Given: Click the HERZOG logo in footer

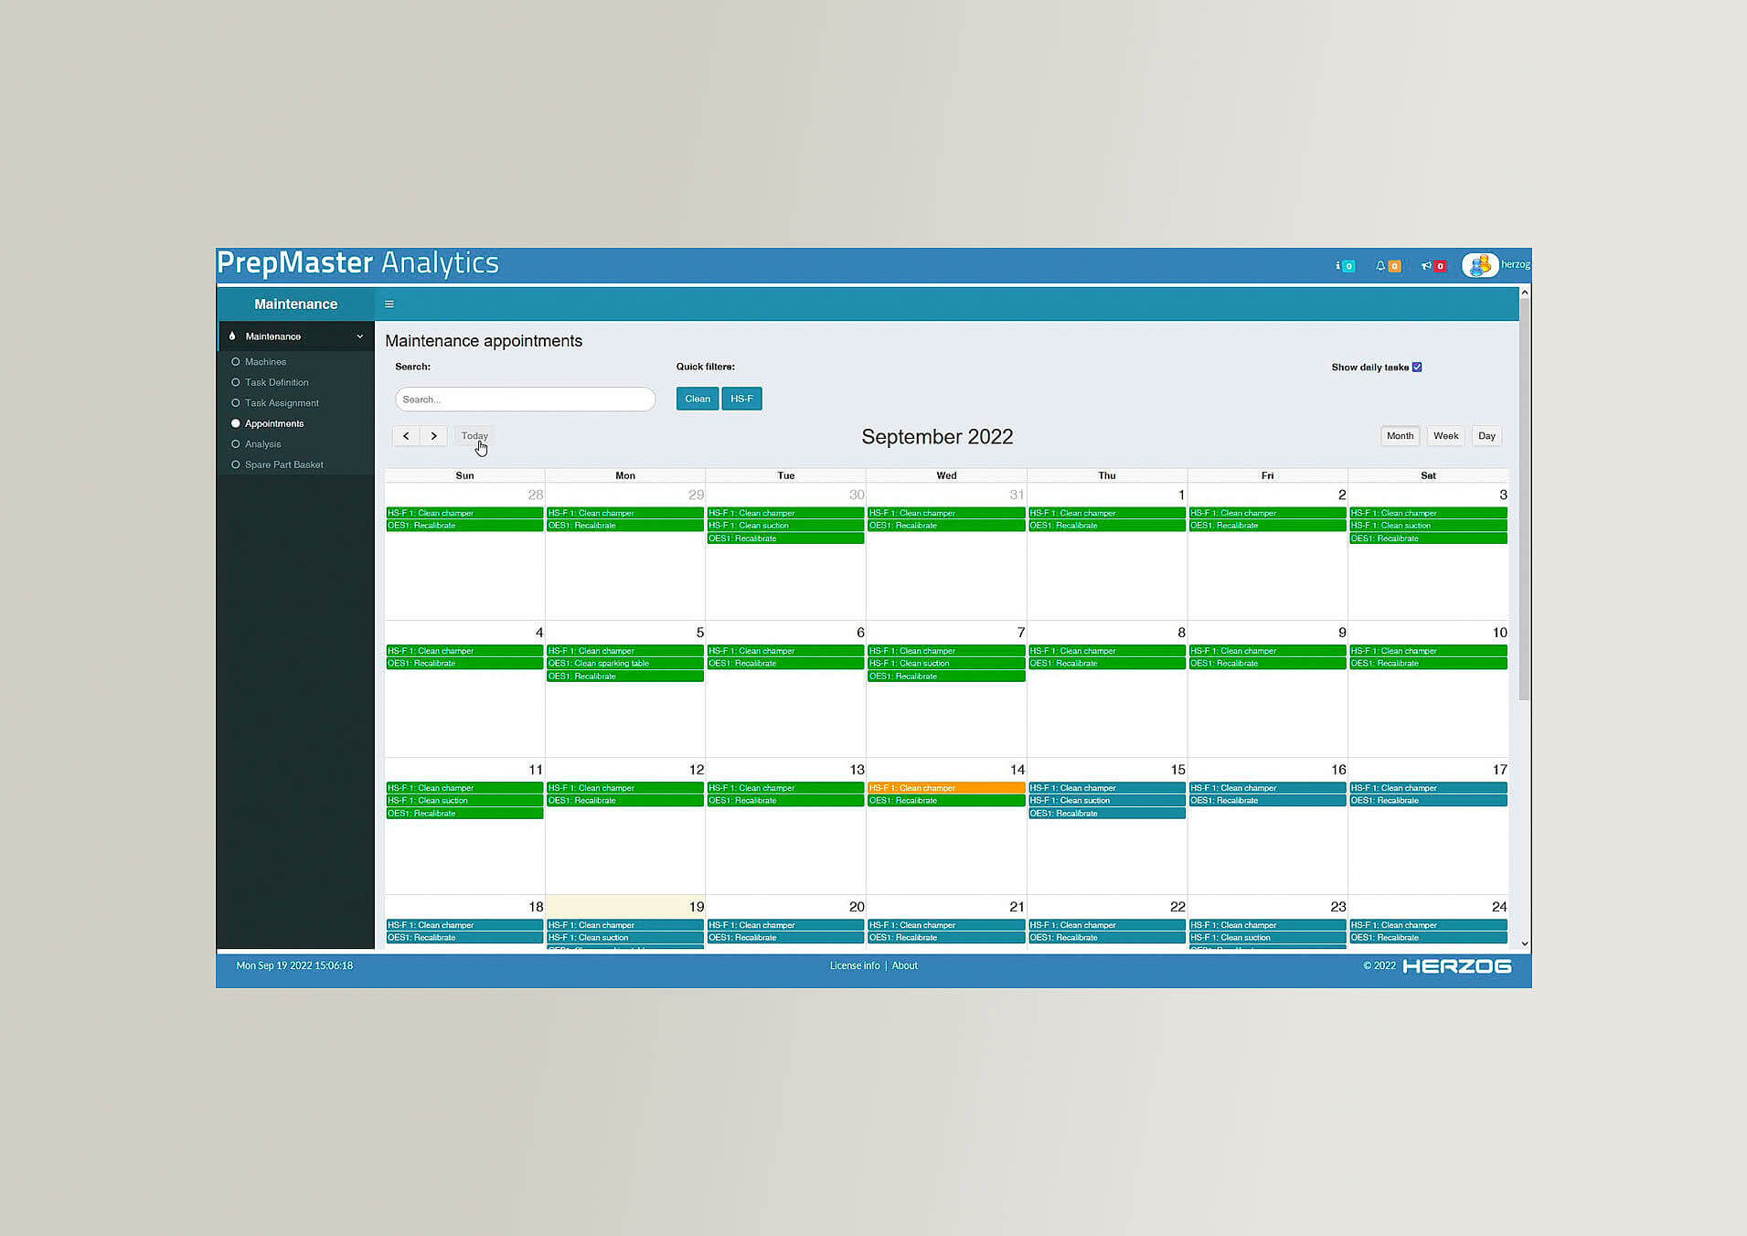Looking at the screenshot, I should 1456,966.
